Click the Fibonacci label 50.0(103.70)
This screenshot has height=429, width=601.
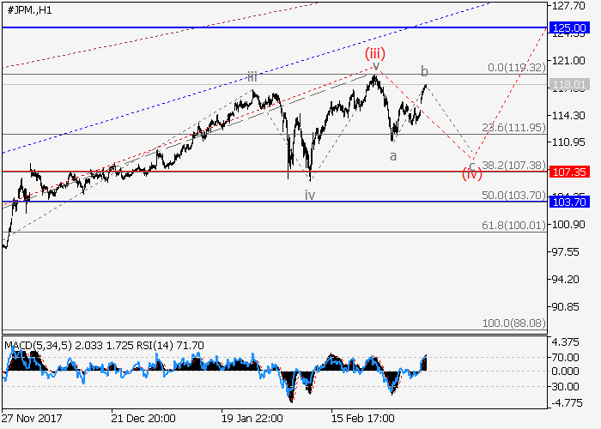[x=514, y=196]
